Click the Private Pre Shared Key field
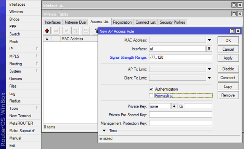This screenshot has height=149, width=244. pyautogui.click(x=180, y=115)
